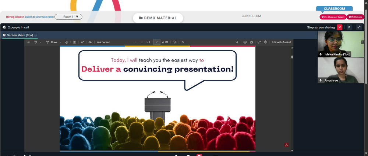Zoom in the PDF with plus icon
This screenshot has height=156, width=368.
(x=142, y=42)
